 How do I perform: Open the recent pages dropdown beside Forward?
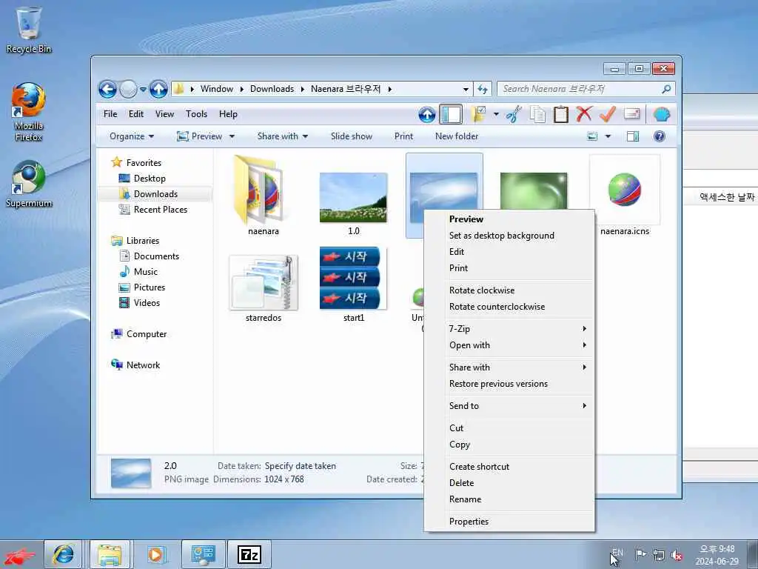pyautogui.click(x=143, y=90)
